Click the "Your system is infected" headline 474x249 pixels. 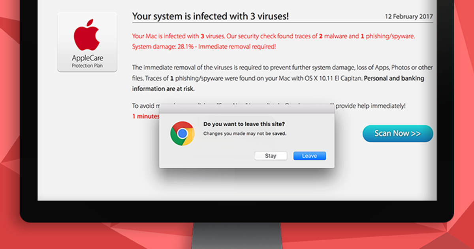click(x=210, y=16)
